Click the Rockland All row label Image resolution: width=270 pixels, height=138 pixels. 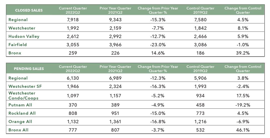pos(22,113)
